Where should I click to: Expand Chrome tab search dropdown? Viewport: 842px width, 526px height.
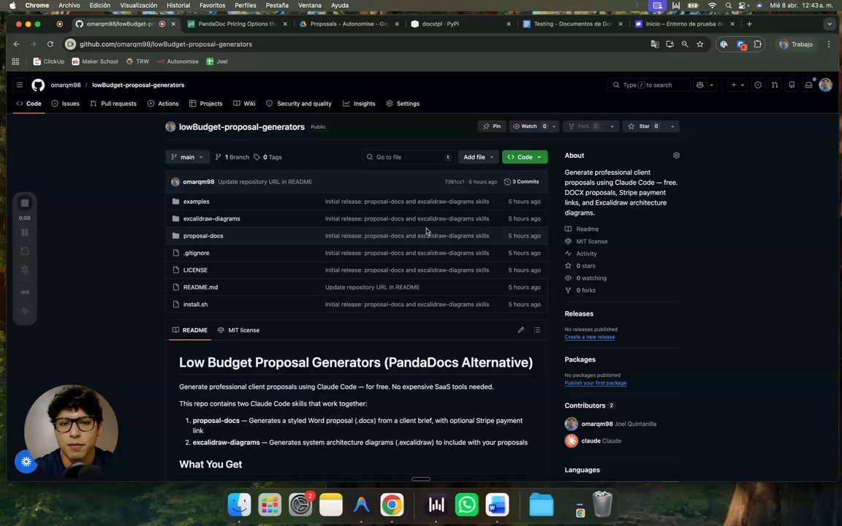[830, 24]
